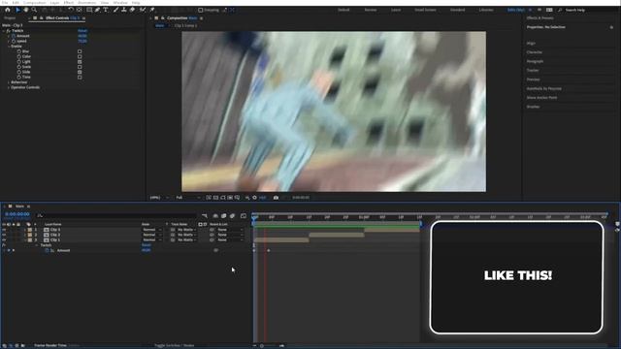Click Reset for Twitch in Effect Controls
The width and height of the screenshot is (621, 349).
click(x=82, y=31)
